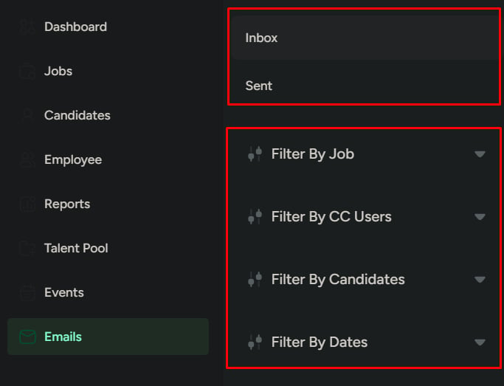The image size is (504, 386).
Task: Click the sliders icon beside Filter By CC Users
Action: coord(255,216)
